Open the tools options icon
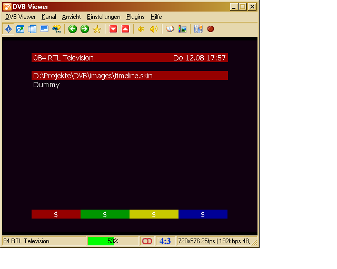This screenshot has width=337, height=269. click(199, 29)
